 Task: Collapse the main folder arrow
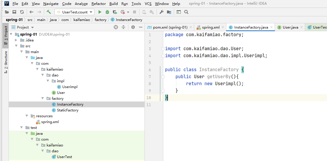coord(21,52)
